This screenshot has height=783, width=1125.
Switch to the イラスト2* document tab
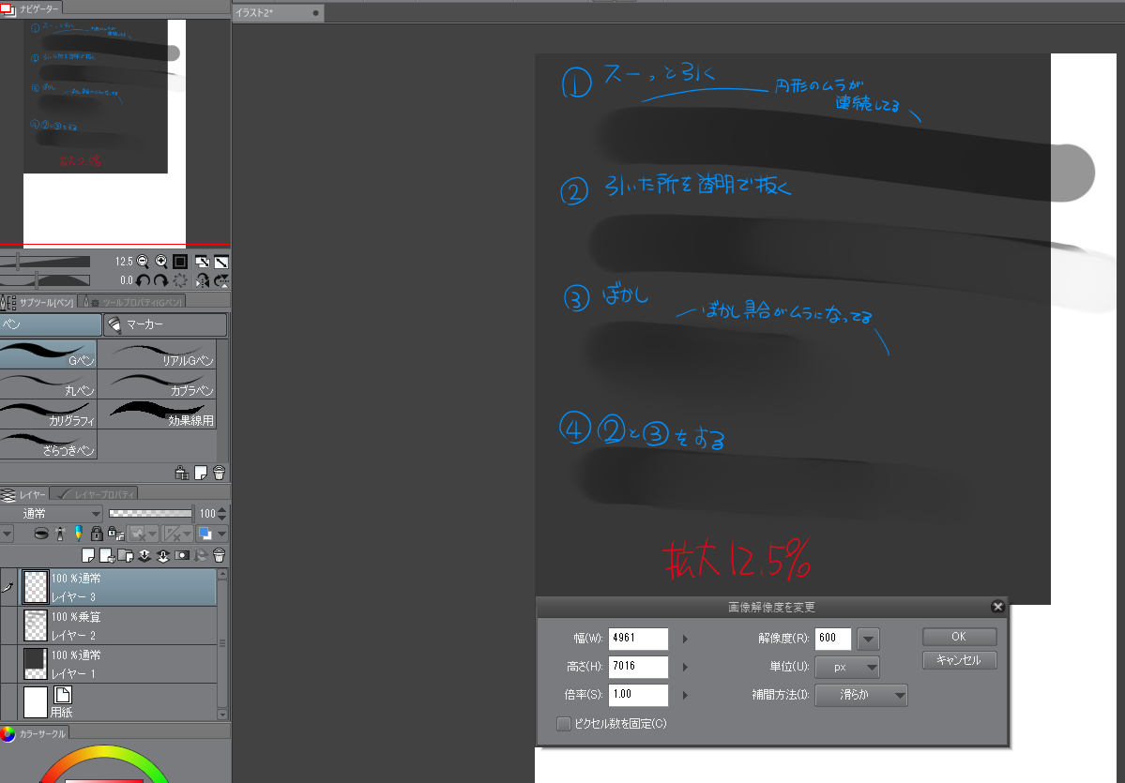tap(278, 13)
